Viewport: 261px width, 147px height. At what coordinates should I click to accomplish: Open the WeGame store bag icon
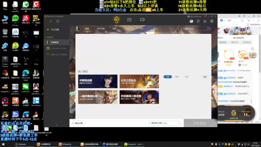(x=129, y=20)
